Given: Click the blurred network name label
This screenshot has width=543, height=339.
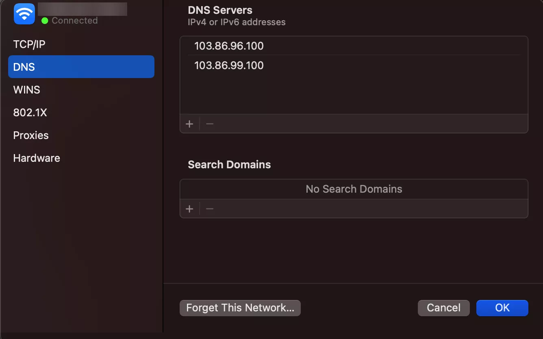Looking at the screenshot, I should coord(83,9).
